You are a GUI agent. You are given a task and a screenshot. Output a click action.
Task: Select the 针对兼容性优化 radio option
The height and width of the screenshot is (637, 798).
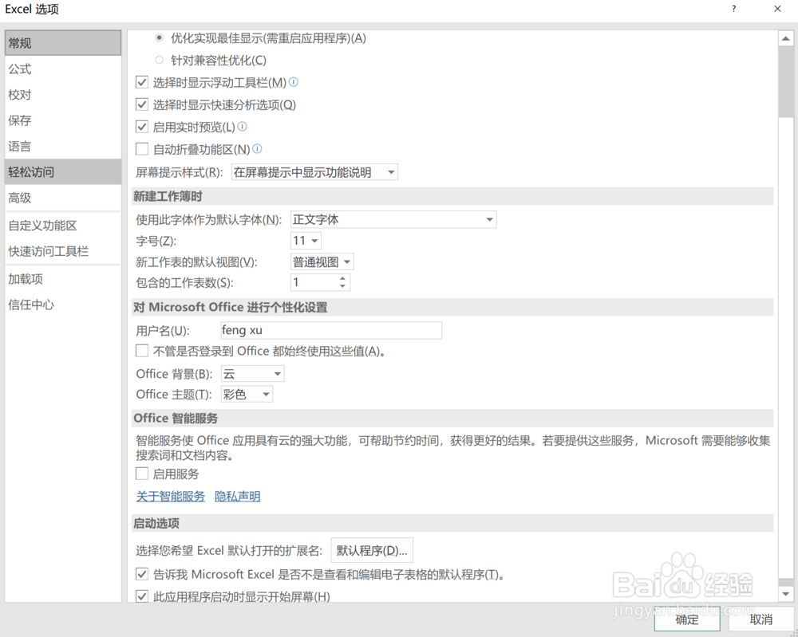[161, 60]
